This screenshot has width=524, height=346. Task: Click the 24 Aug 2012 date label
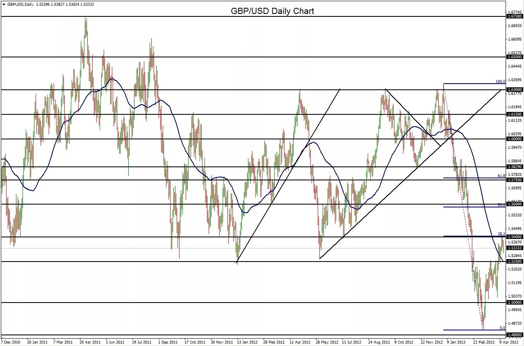click(x=379, y=341)
